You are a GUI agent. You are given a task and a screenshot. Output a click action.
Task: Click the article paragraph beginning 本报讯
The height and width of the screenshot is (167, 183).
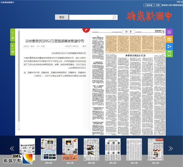tap(55, 63)
